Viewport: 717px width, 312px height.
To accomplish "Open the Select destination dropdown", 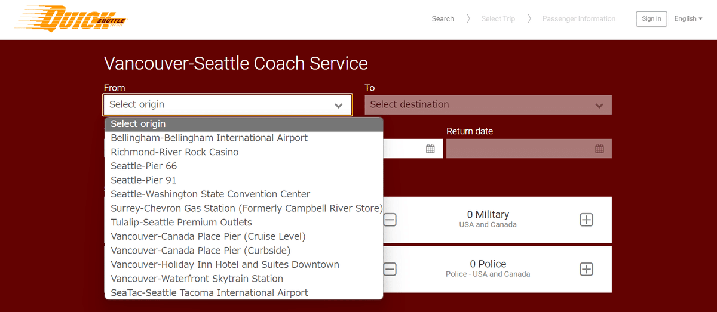I will click(488, 104).
